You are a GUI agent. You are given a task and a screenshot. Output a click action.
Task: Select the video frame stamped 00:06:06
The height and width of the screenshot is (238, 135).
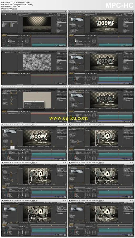click(101, 142)
